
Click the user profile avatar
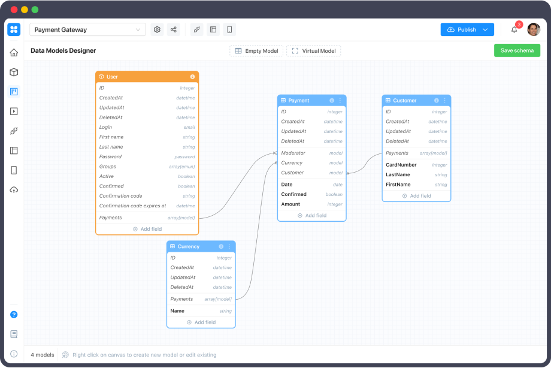535,29
